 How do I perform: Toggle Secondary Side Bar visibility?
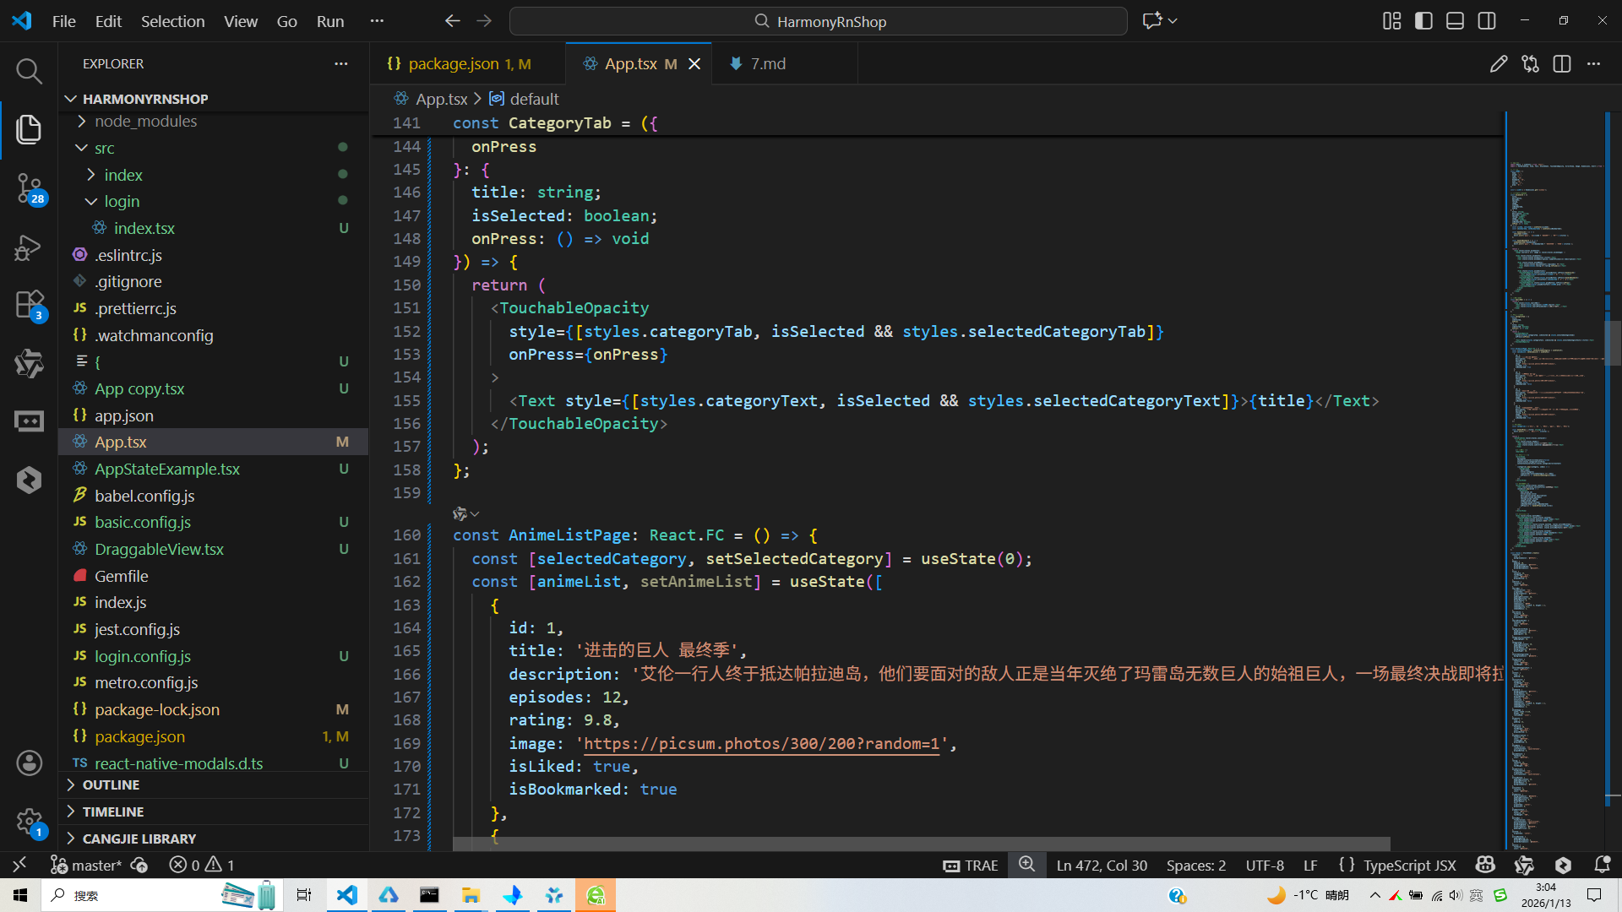click(1487, 21)
